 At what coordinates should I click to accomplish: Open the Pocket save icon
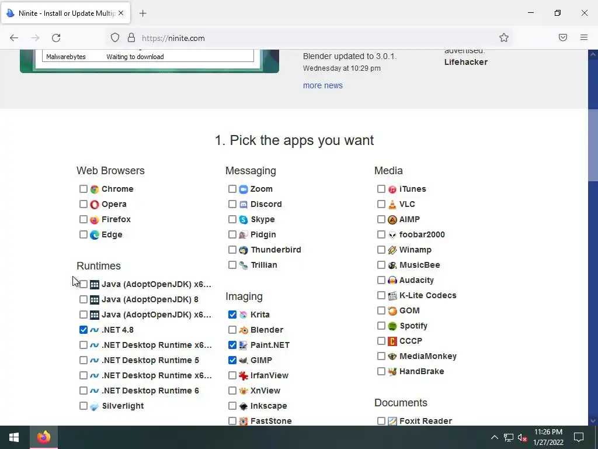[x=563, y=37]
